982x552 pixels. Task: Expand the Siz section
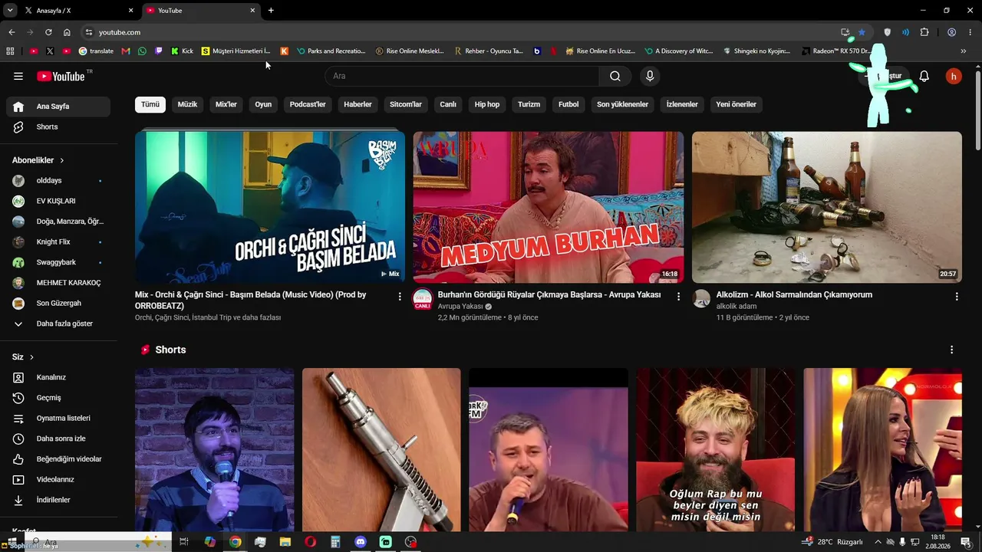(23, 357)
